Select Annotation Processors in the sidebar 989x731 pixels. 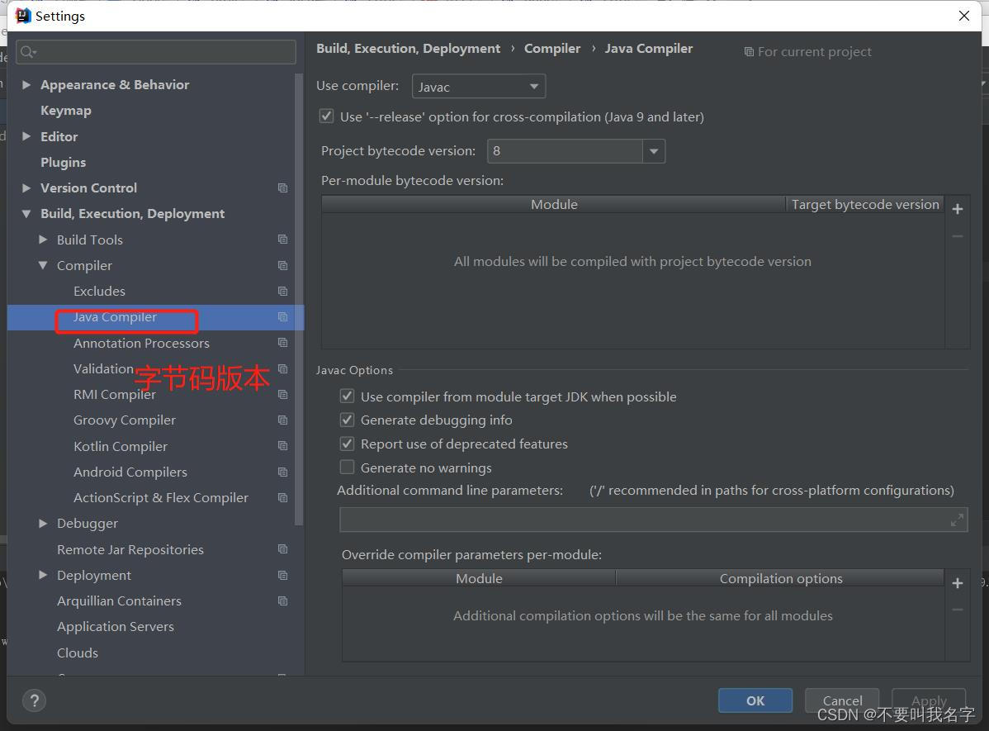pyautogui.click(x=141, y=343)
